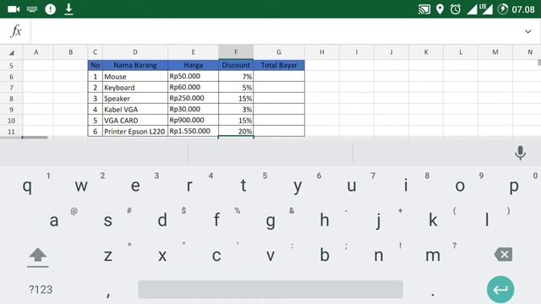Tap the select-all corner triangle
This screenshot has height=304, width=541.
11,52
